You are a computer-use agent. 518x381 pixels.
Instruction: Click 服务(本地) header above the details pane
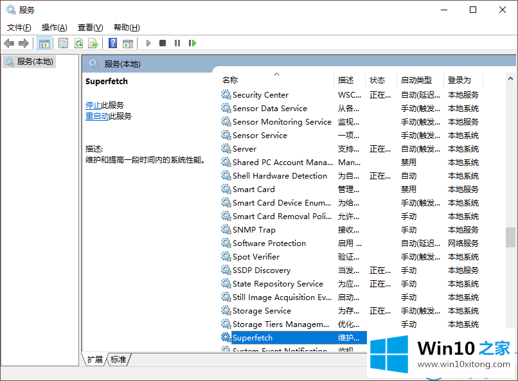[122, 64]
